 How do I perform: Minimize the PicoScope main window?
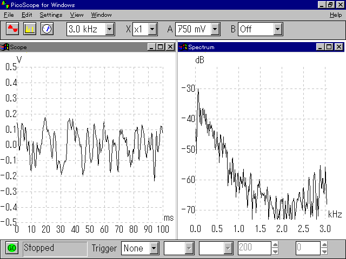pyautogui.click(x=322, y=5)
